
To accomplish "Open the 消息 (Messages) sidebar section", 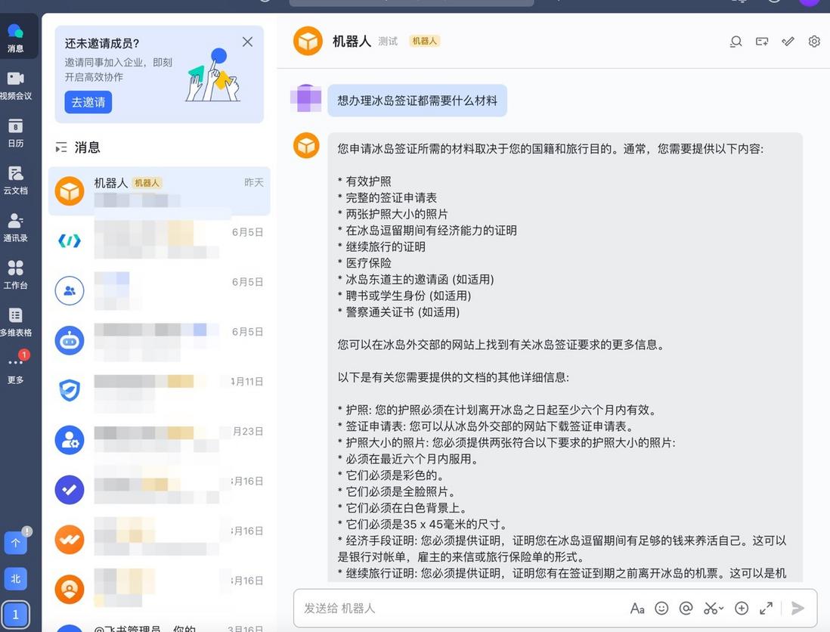I will pos(15,37).
